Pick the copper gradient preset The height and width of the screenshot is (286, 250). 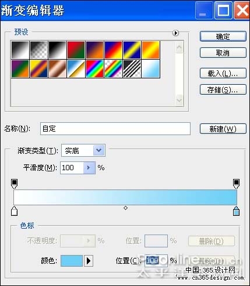[x=58, y=69]
